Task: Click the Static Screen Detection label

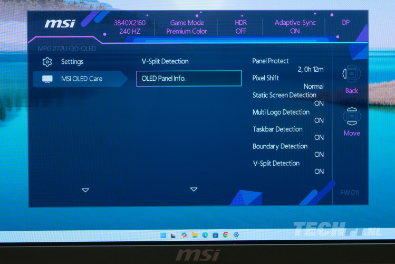Action: click(284, 95)
